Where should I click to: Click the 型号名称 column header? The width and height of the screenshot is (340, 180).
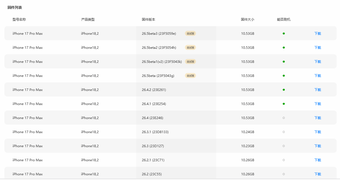click(x=19, y=20)
